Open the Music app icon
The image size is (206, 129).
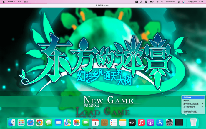(x=141, y=122)
